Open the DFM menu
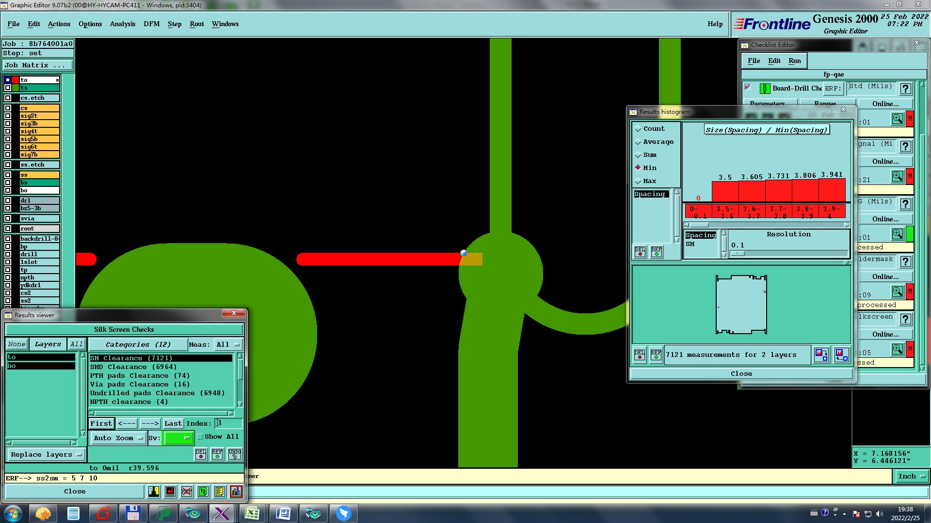The width and height of the screenshot is (931, 523). [151, 24]
